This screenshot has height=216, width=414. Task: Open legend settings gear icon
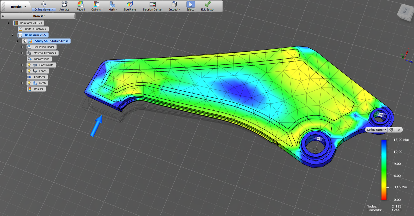[x=391, y=130]
